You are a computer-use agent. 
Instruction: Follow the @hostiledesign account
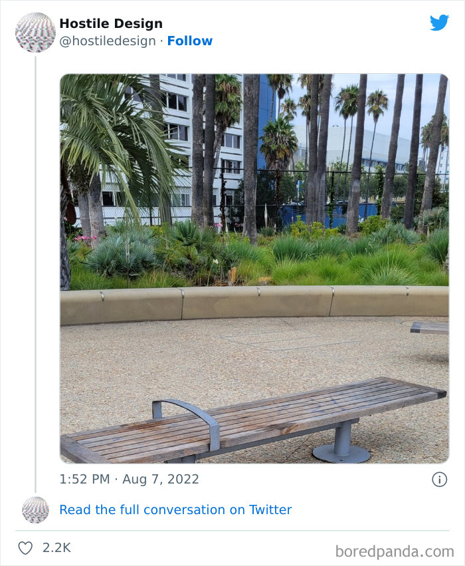[x=191, y=41]
